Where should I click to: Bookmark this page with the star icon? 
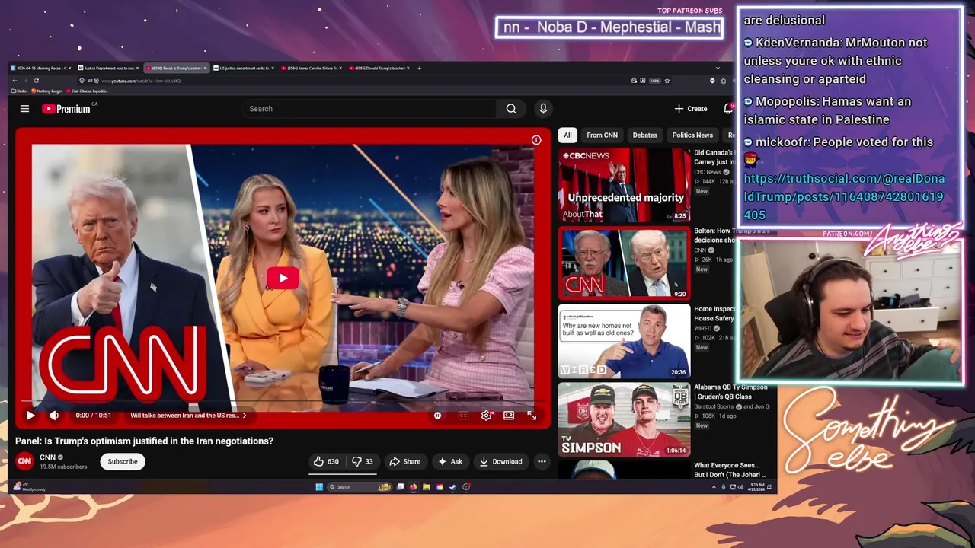coord(667,81)
